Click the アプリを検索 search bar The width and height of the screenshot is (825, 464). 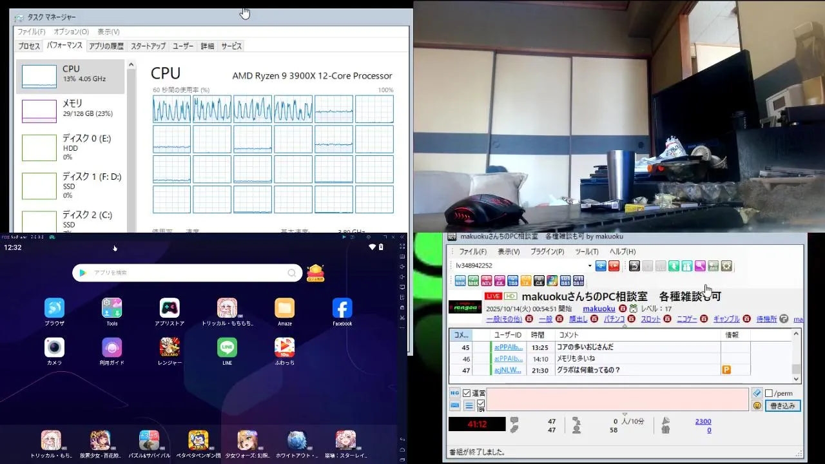pos(187,273)
